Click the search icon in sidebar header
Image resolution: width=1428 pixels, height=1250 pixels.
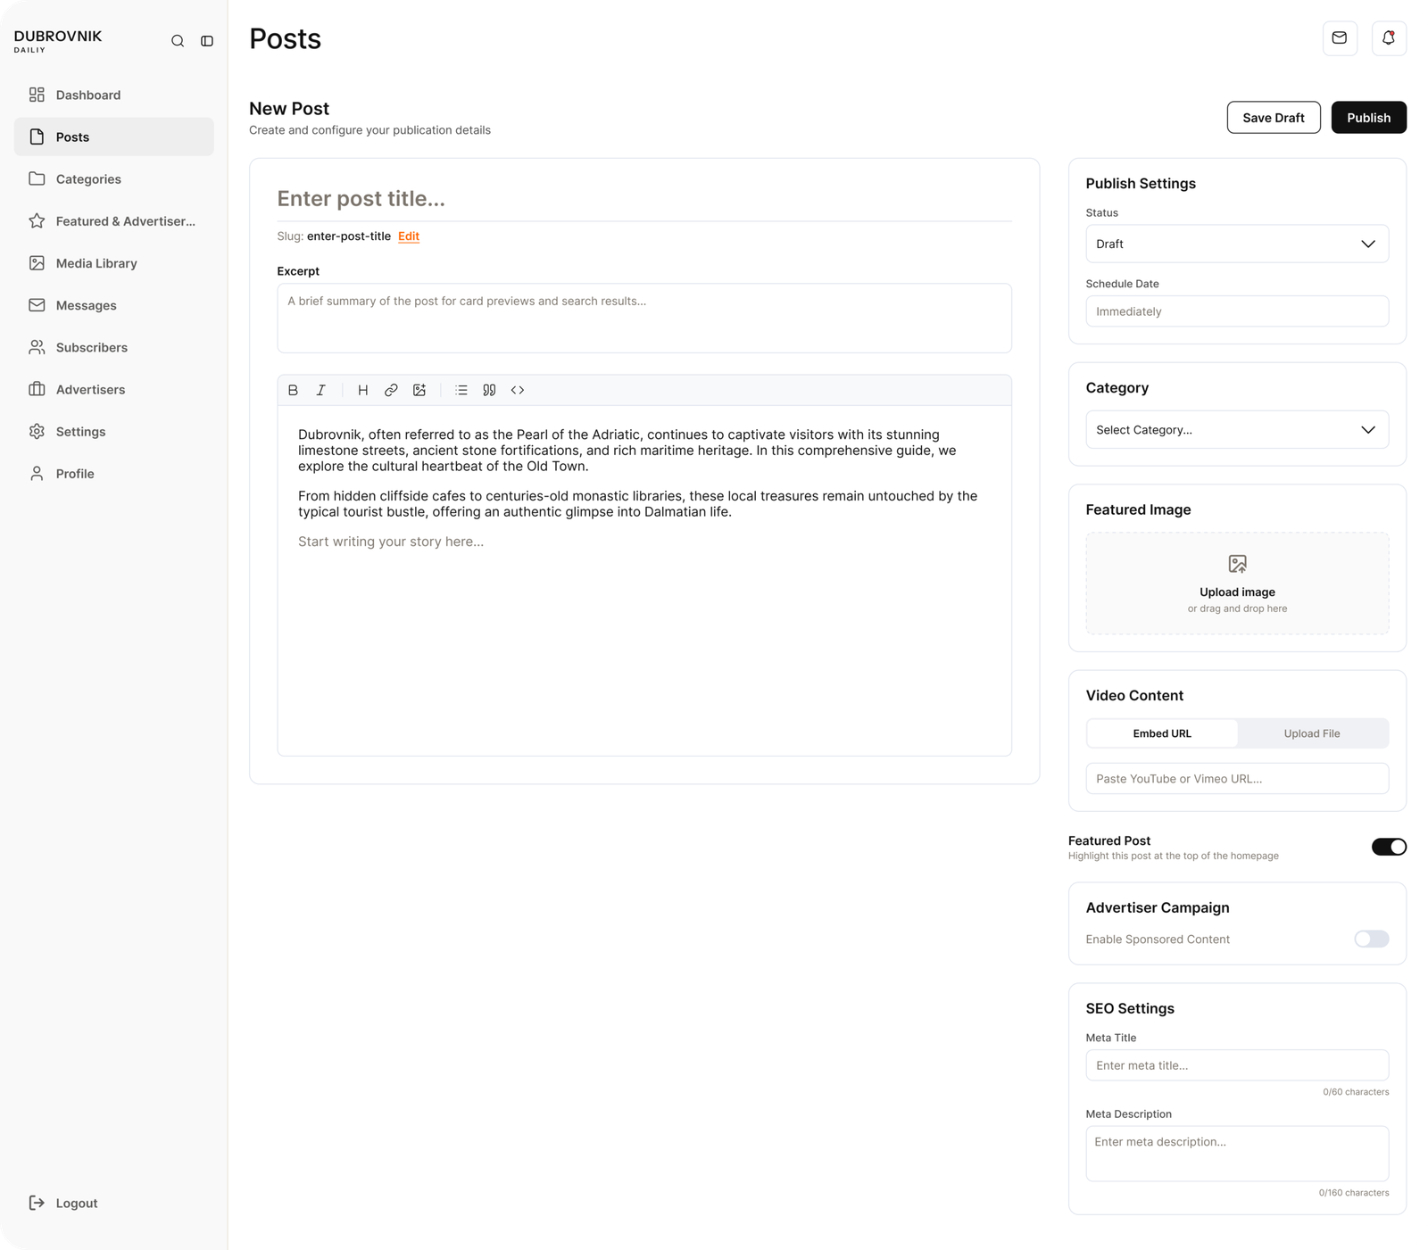click(x=178, y=41)
